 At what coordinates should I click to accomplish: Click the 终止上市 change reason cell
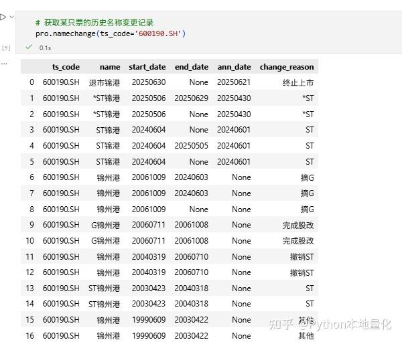point(298,82)
